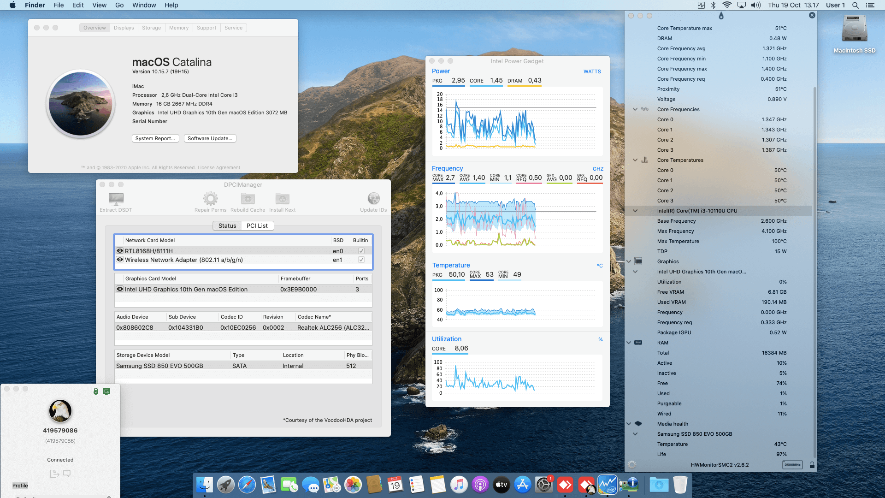Viewport: 885px width, 498px height.
Task: Click eye icon beside Intel UHD Graphics
Action: click(120, 289)
